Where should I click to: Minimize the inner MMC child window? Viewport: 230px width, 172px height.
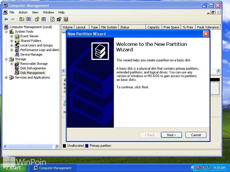click(208, 12)
